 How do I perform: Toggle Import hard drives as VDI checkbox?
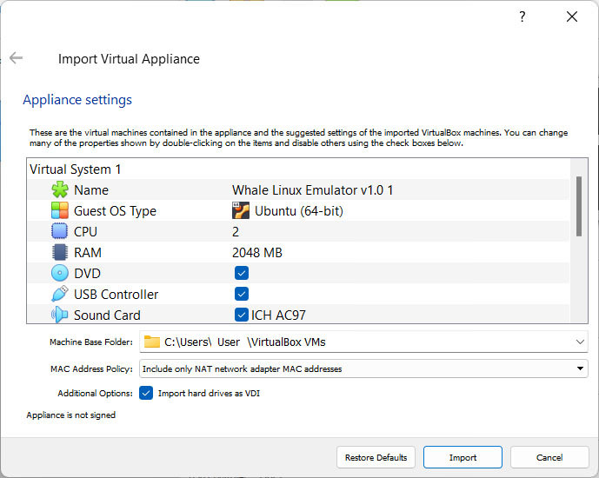146,393
